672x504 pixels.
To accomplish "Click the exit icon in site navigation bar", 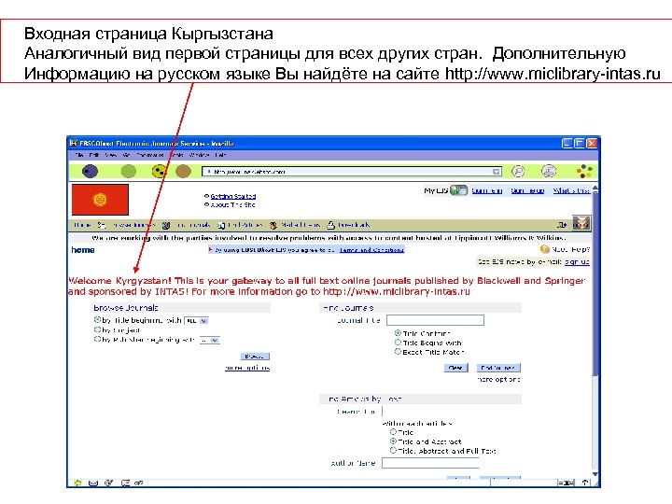I will pyautogui.click(x=562, y=225).
